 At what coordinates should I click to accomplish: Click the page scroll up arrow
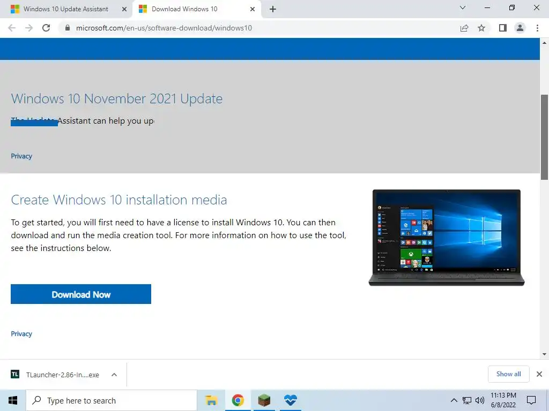(x=544, y=43)
